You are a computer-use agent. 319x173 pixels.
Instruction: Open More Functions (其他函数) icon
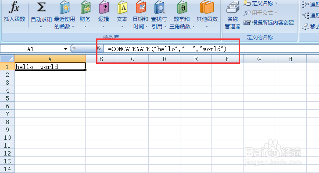point(207,7)
